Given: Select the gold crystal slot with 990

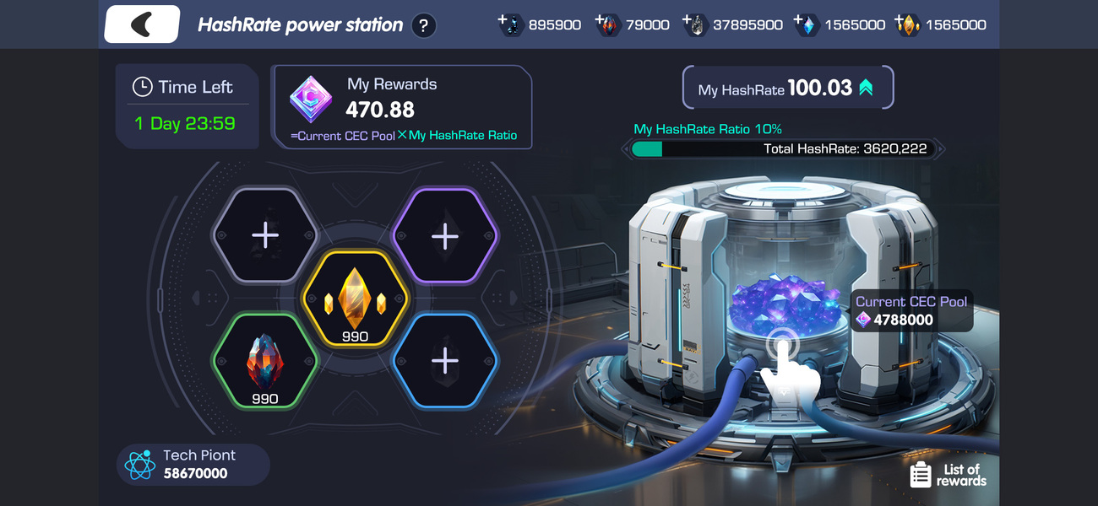Looking at the screenshot, I should (x=355, y=298).
